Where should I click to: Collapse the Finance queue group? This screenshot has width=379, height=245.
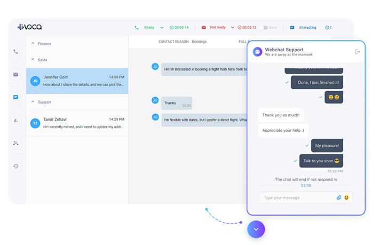[x=33, y=44]
